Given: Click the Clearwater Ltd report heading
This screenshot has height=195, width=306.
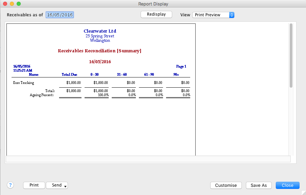Looking at the screenshot, I should click(100, 31).
